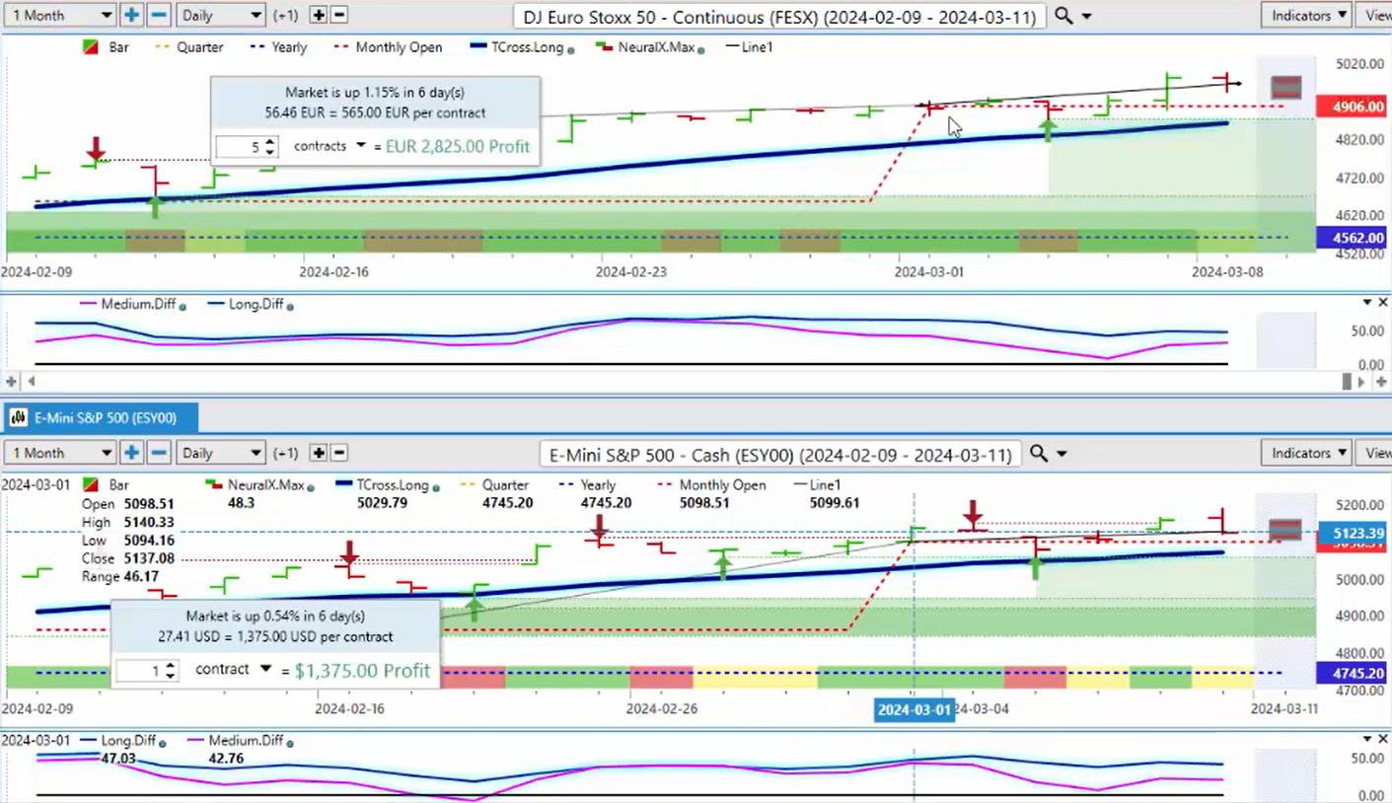Click the 4562.00 price label on top chart axis

tap(1353, 238)
